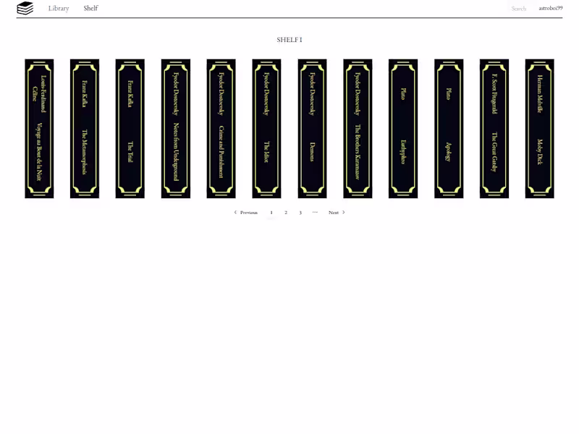
Task: Open Notes from Underground book spine
Action: pos(176,129)
